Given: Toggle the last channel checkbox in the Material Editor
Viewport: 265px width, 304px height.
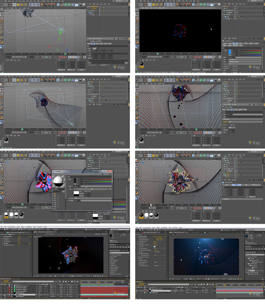Looking at the screenshot, I should 58,209.
